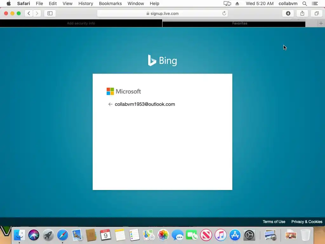Open the Safari menu
Image resolution: width=325 pixels, height=244 pixels.
click(23, 3)
